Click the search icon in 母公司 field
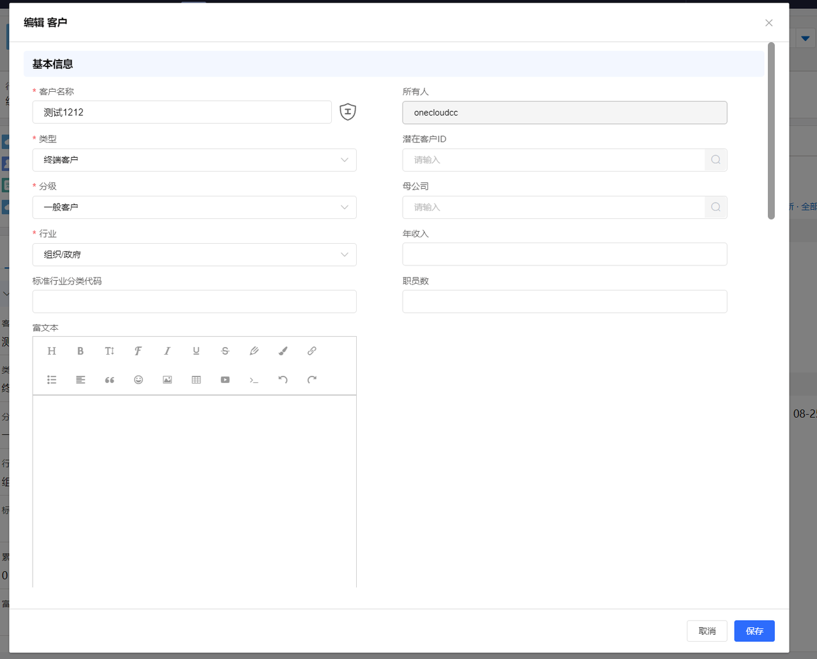This screenshot has width=817, height=659. pyautogui.click(x=716, y=207)
